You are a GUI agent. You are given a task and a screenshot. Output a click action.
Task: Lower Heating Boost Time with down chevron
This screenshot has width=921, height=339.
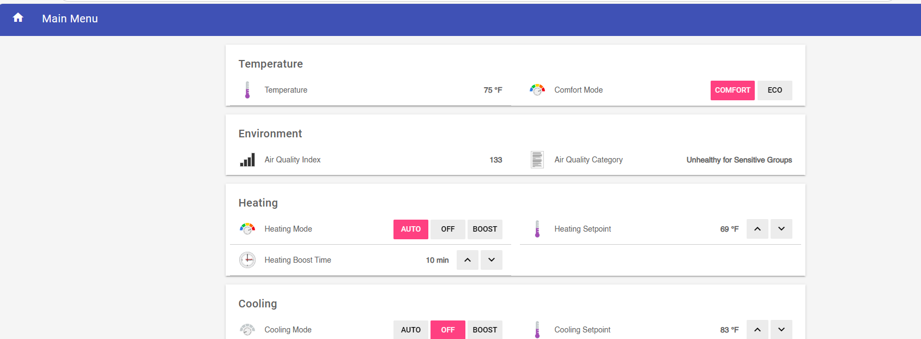[491, 260]
